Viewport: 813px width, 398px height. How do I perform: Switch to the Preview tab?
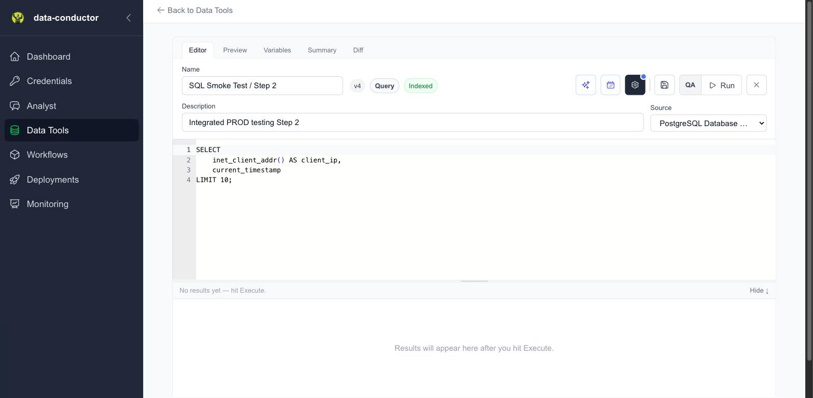(235, 50)
